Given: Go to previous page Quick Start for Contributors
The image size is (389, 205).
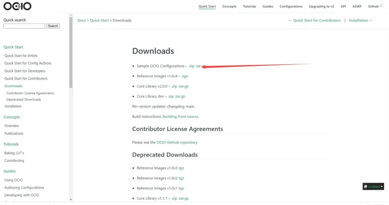Looking at the screenshot, I should pyautogui.click(x=315, y=20).
